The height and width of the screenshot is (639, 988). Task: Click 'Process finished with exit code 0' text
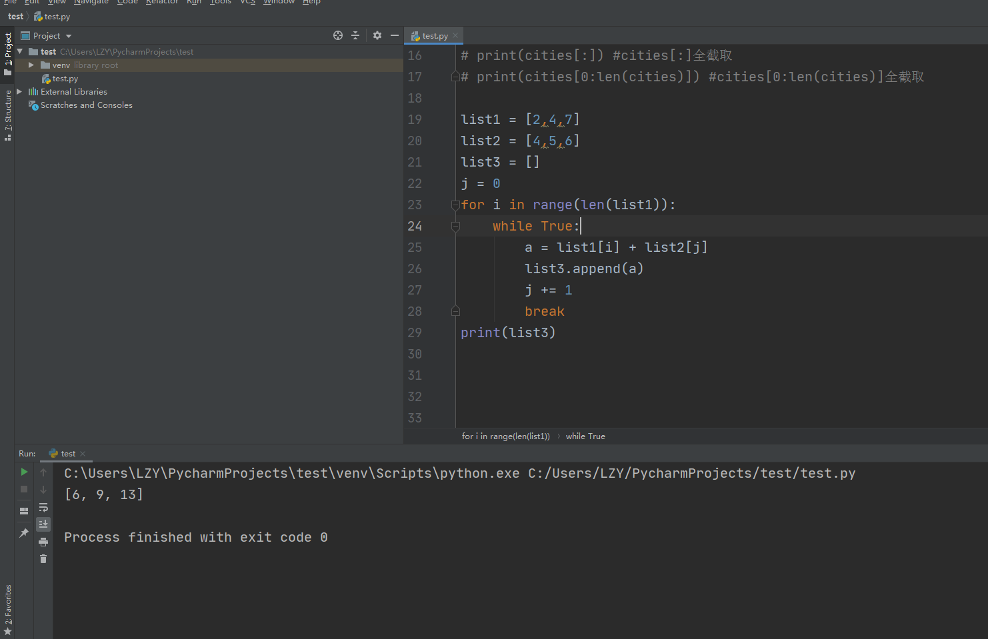click(196, 537)
